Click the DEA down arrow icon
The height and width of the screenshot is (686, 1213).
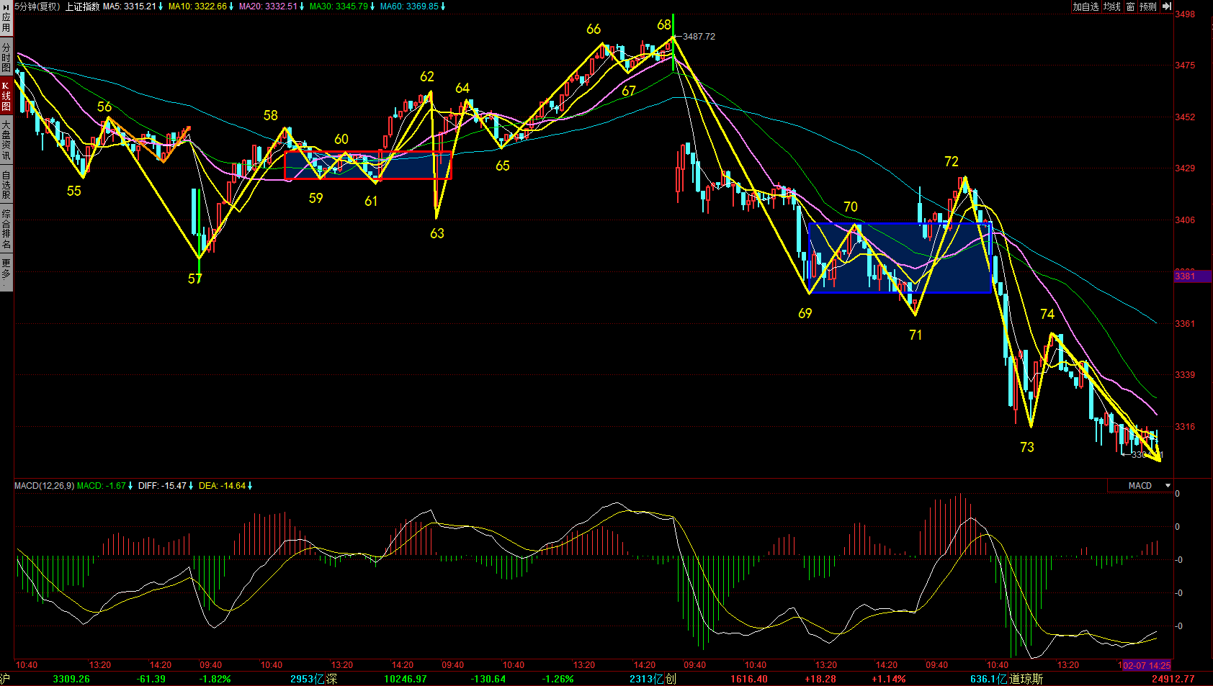(x=250, y=486)
